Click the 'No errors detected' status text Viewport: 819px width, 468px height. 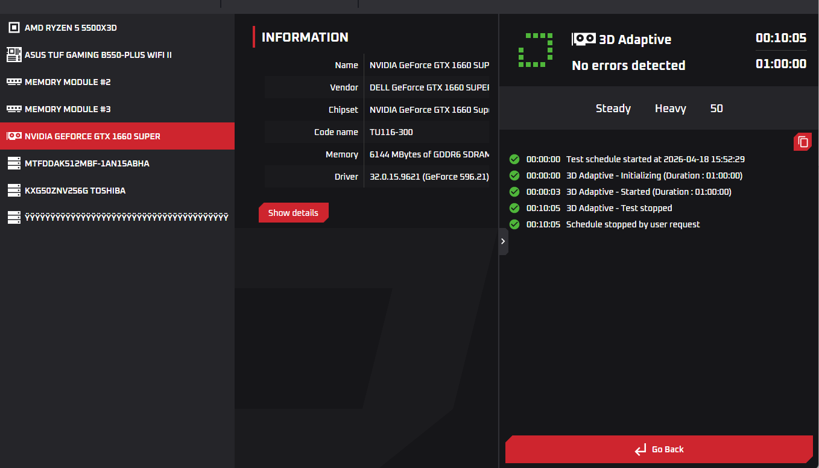(628, 65)
